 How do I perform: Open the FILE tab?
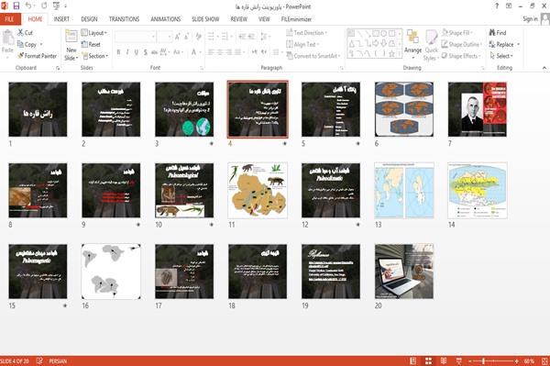tap(10, 19)
